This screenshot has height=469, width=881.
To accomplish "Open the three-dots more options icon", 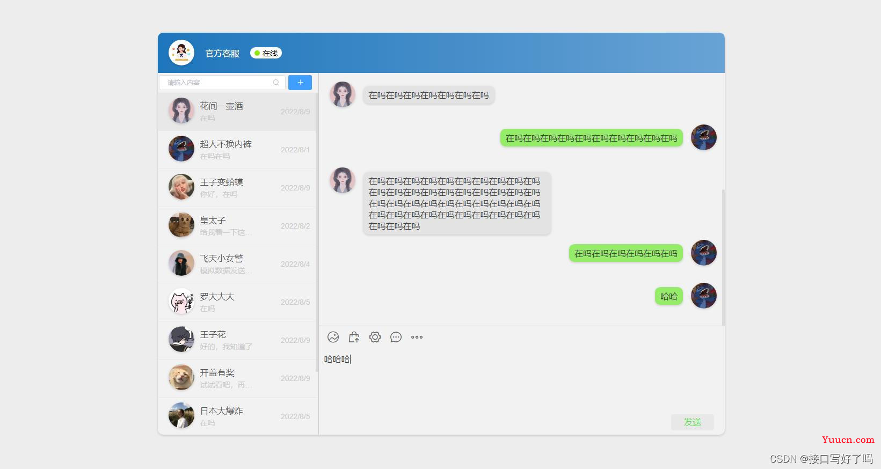I will pyautogui.click(x=417, y=337).
